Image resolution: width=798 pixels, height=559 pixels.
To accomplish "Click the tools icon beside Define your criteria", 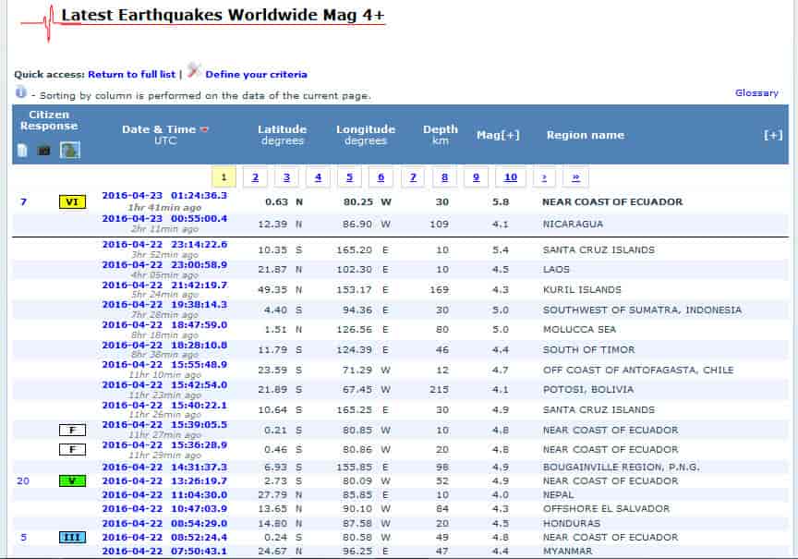I will tap(193, 70).
